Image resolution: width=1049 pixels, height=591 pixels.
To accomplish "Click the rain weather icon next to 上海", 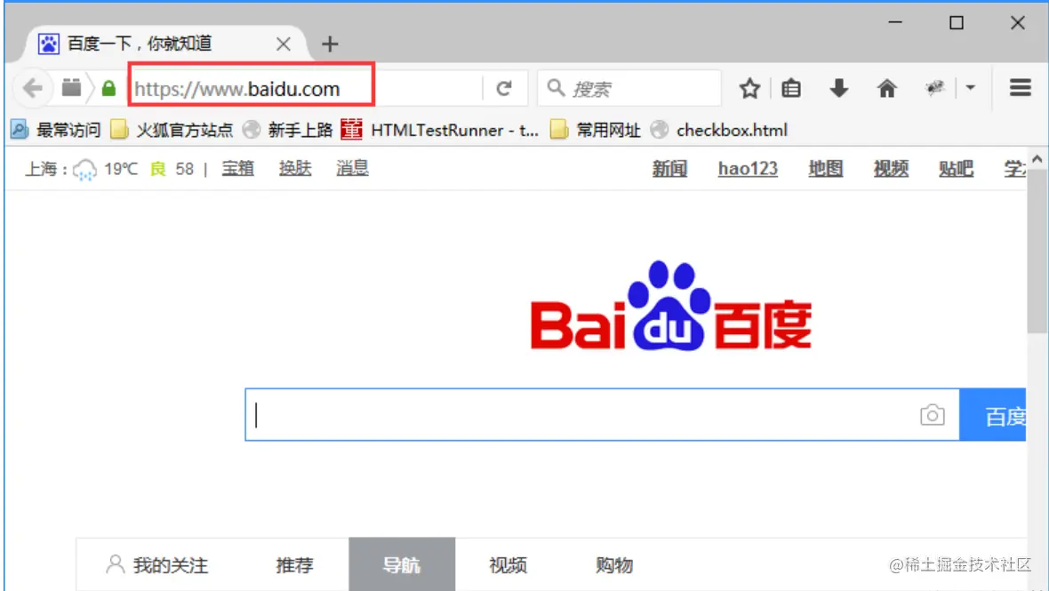I will point(85,170).
